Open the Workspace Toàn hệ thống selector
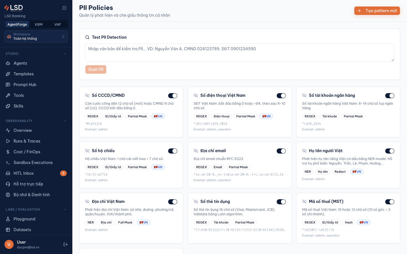 36,36
